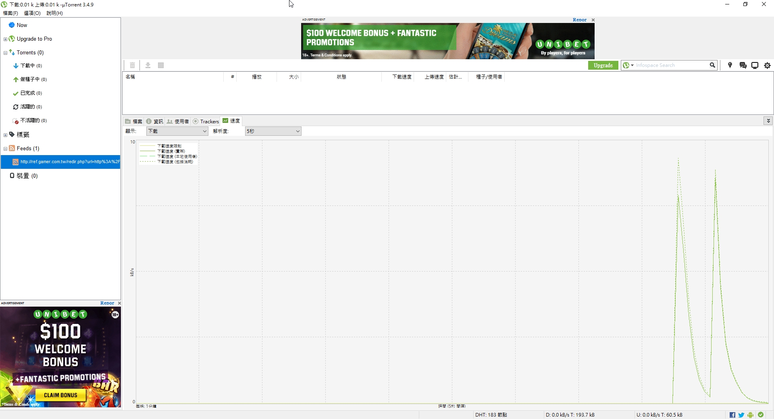Click U: 0.0 kB/s upload status
774x419 pixels.
[660, 415]
